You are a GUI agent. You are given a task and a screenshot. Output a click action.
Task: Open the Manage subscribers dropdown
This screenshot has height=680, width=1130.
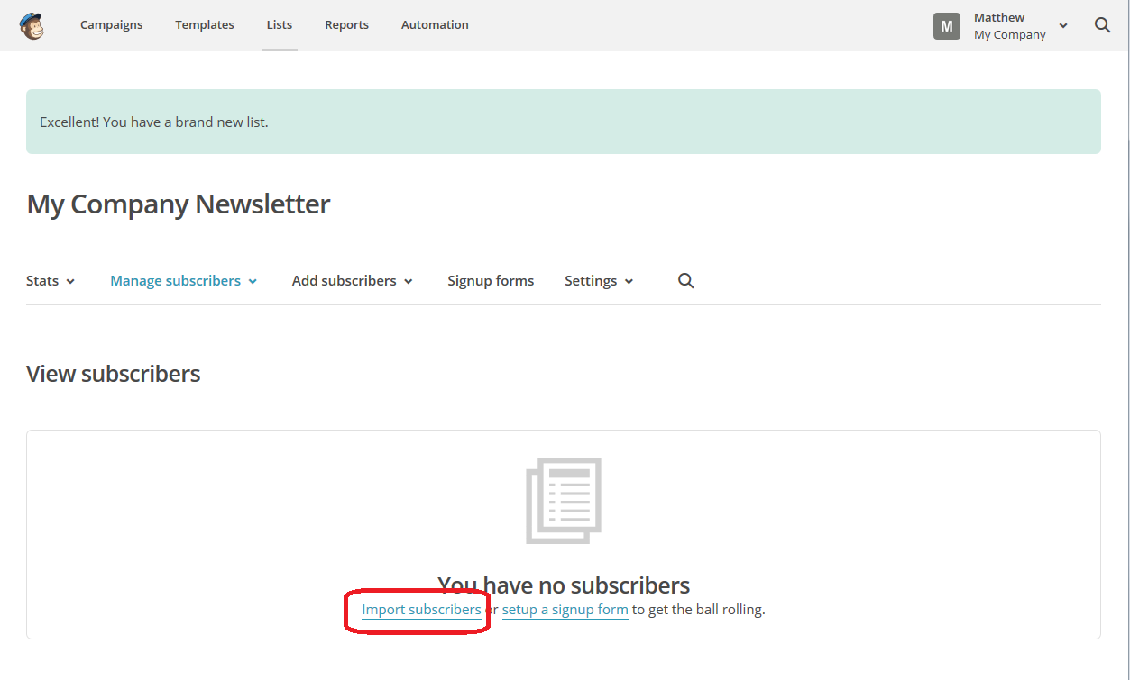(x=183, y=281)
